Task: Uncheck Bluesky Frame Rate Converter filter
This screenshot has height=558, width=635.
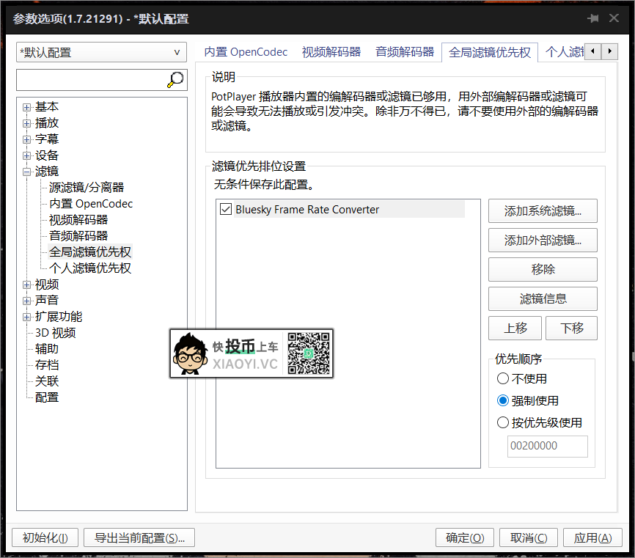Action: [226, 210]
